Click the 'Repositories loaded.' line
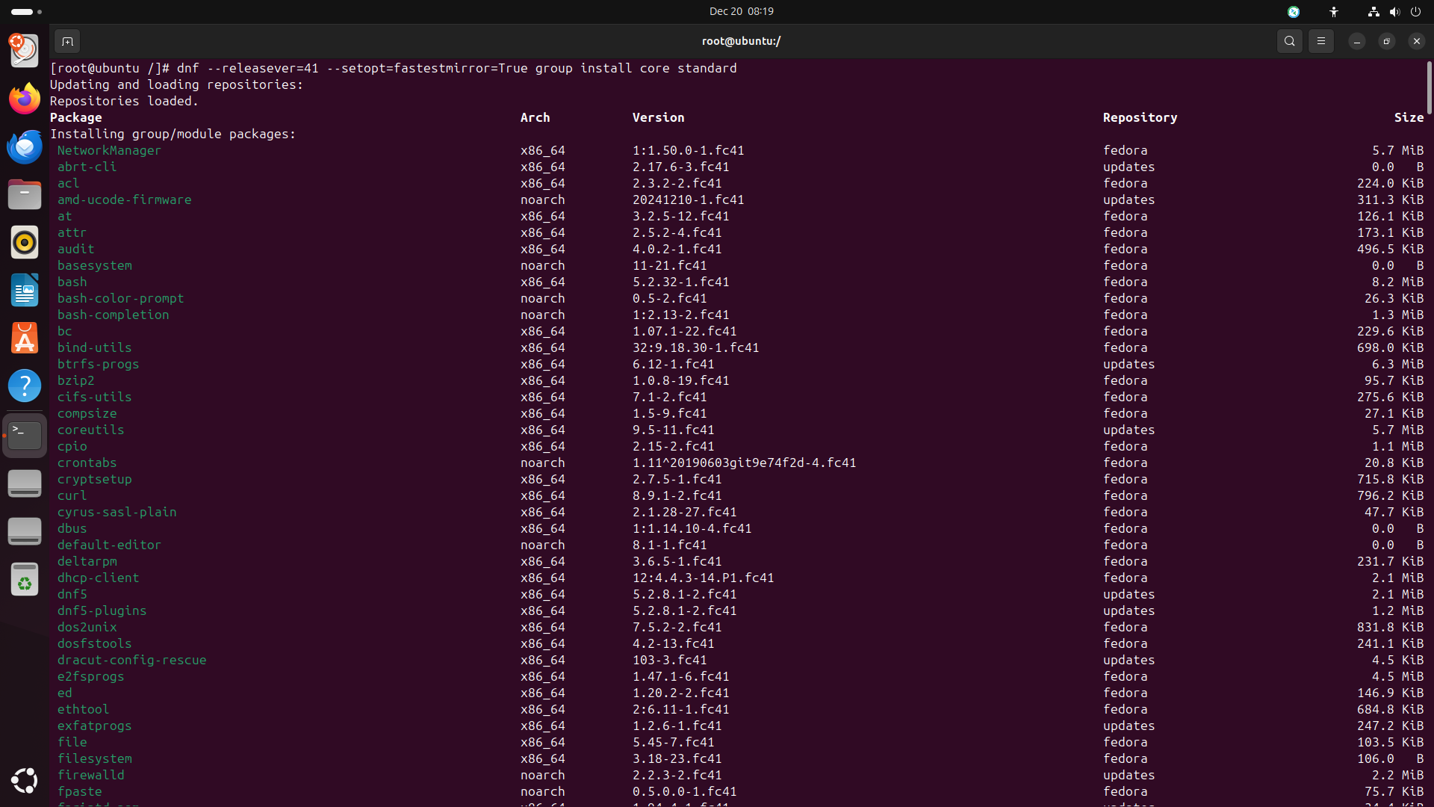Screen dimensions: 1434x807 click(x=124, y=101)
